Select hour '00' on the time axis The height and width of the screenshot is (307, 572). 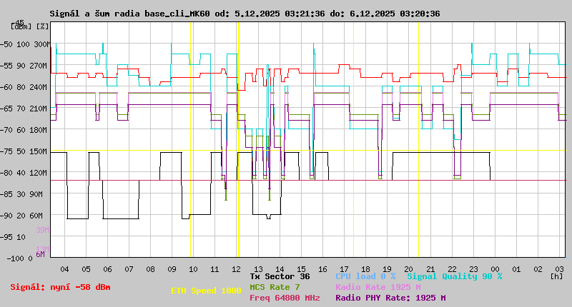pos(495,268)
